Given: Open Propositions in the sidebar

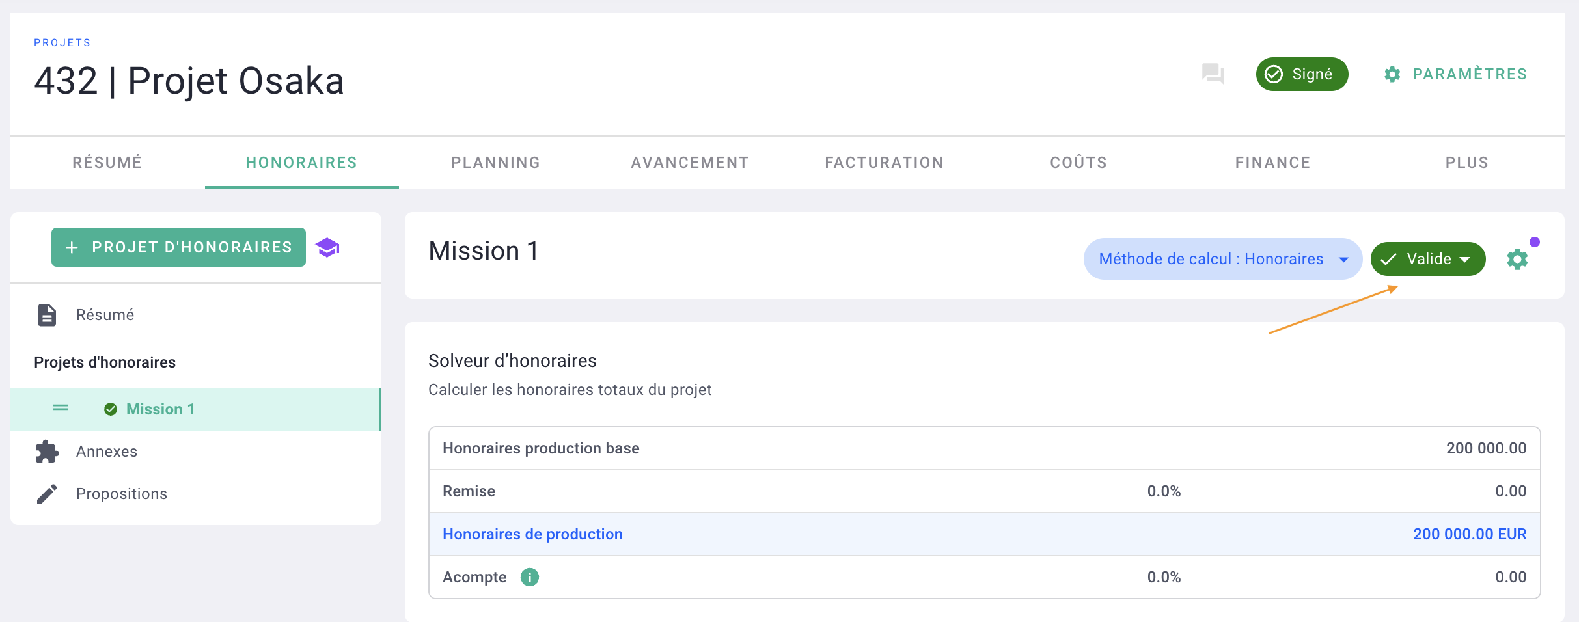Looking at the screenshot, I should [122, 494].
